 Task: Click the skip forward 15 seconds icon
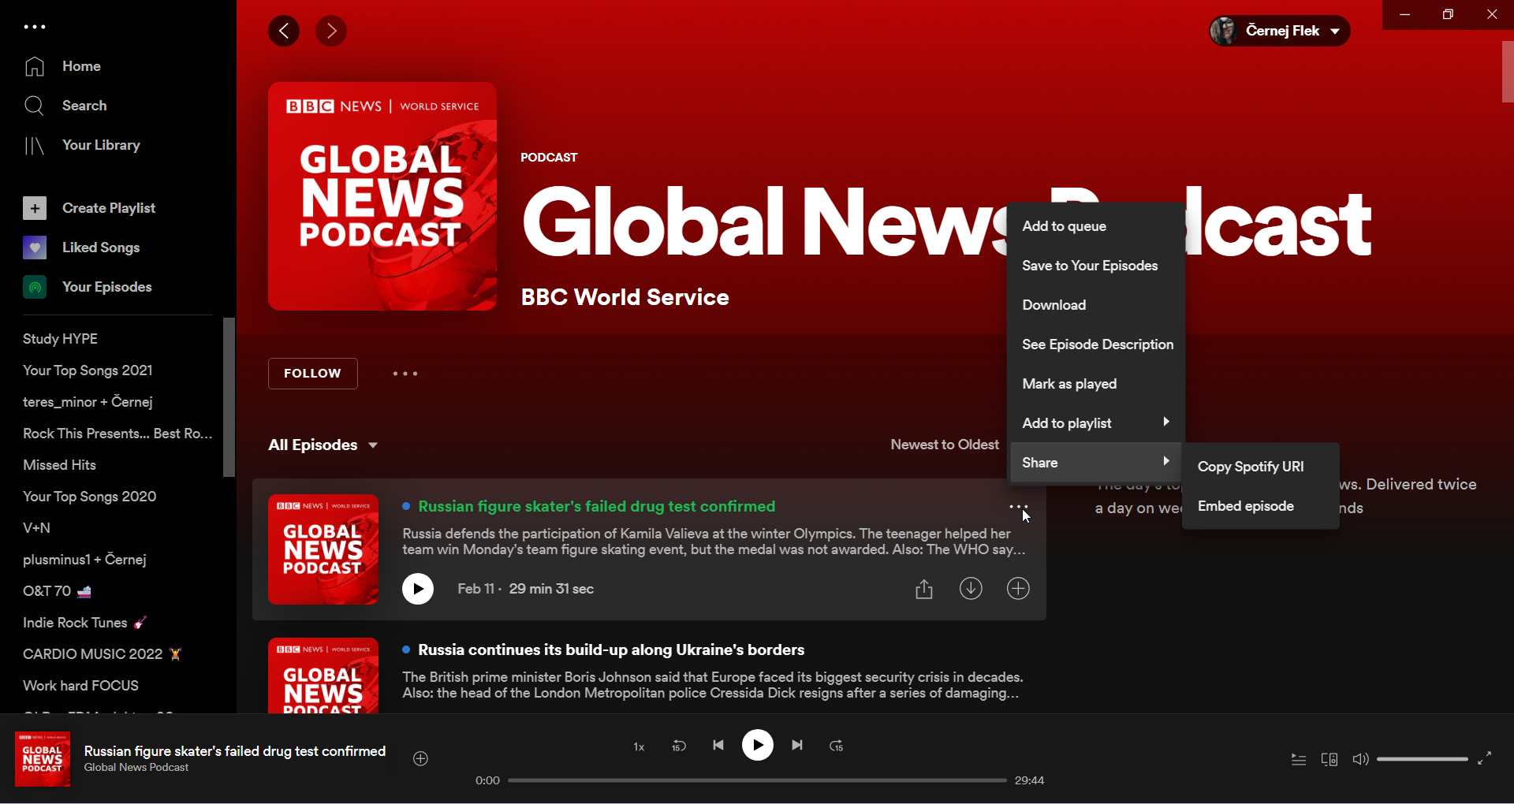(x=837, y=746)
